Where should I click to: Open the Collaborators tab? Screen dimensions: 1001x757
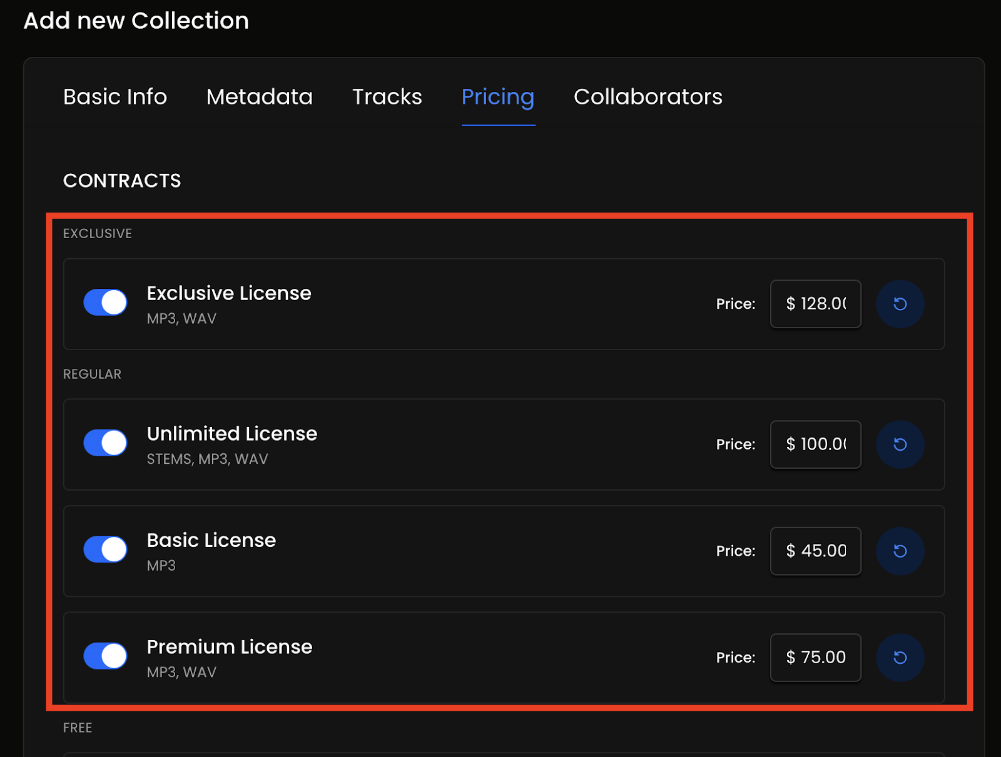point(648,97)
